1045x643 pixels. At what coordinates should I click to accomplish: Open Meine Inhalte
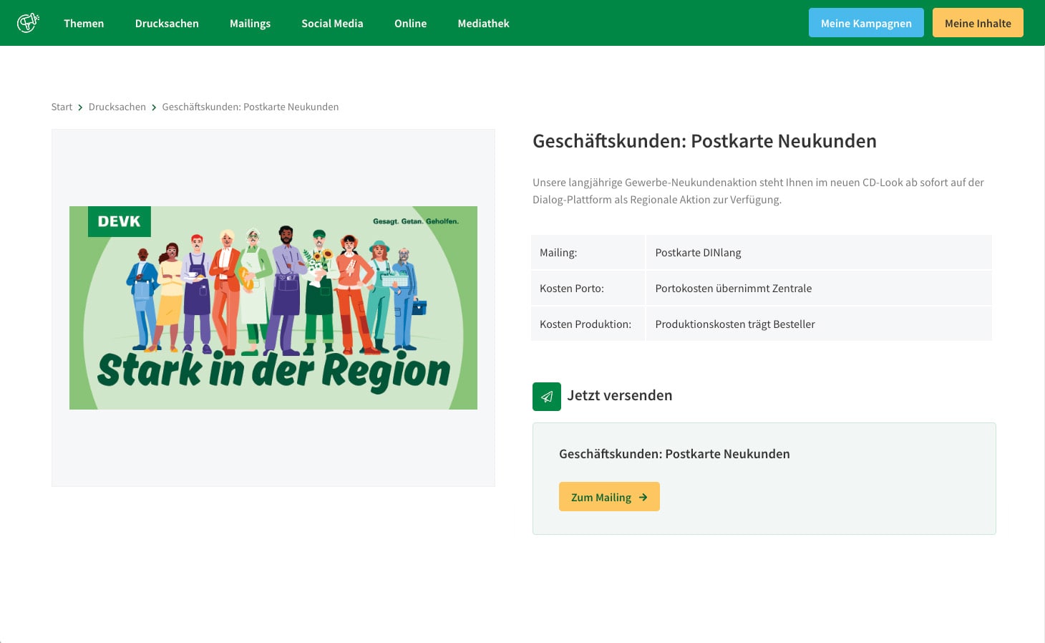click(978, 22)
